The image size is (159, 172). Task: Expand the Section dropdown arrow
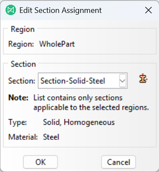pyautogui.click(x=122, y=80)
